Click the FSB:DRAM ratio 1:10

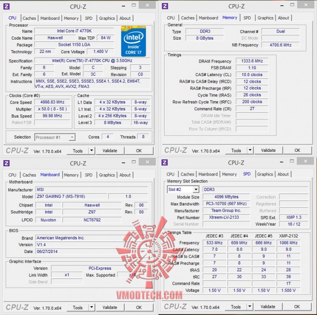point(252,68)
